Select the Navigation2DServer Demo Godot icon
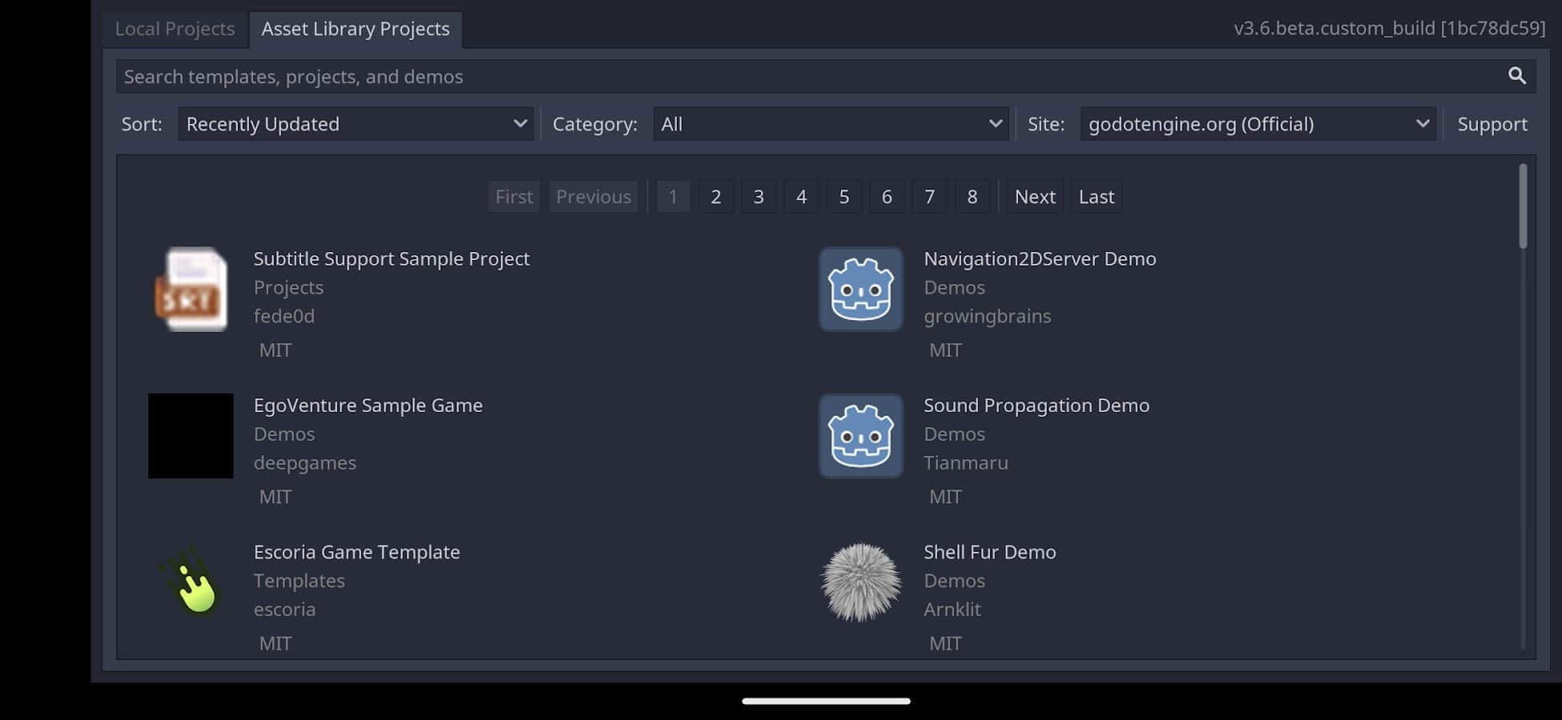The image size is (1562, 720). click(860, 289)
